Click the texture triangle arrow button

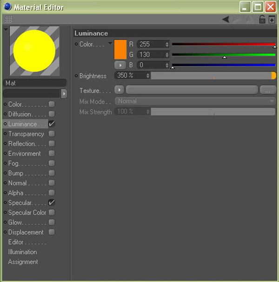coord(120,90)
